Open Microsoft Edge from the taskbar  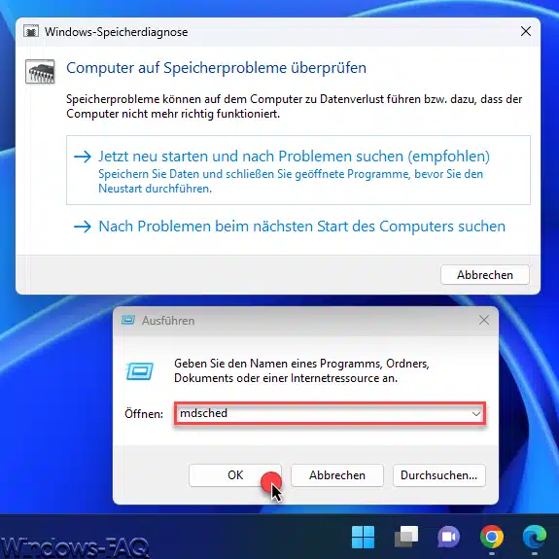pos(535,537)
